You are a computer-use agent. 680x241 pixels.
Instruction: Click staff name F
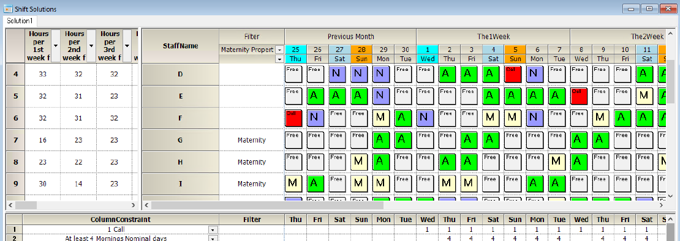click(180, 117)
